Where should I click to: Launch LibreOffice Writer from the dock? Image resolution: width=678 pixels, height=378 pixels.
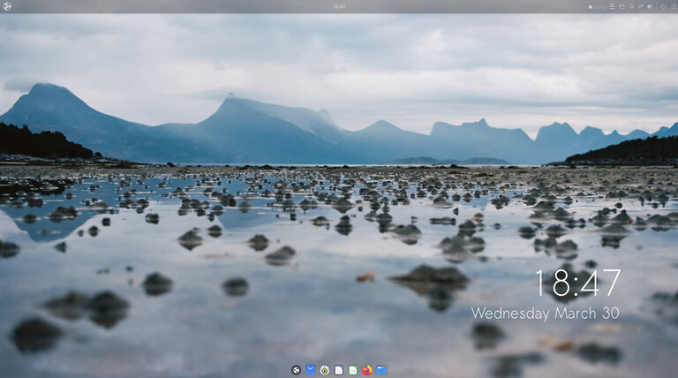339,370
